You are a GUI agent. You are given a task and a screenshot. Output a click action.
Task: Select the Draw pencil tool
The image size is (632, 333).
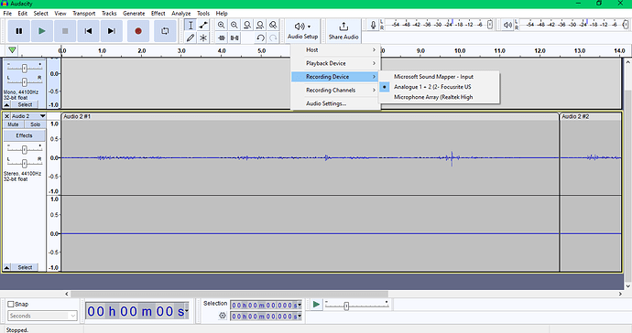click(191, 38)
